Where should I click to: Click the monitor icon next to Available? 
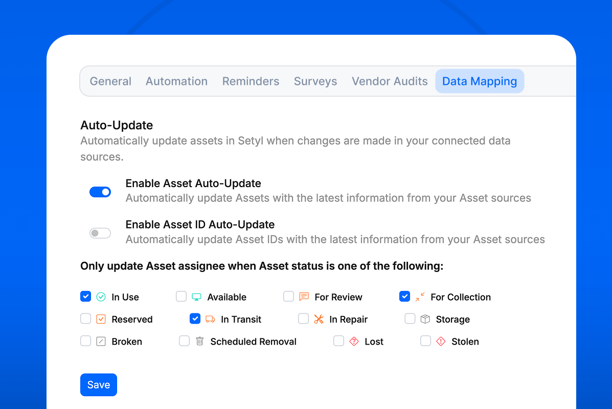pos(196,297)
